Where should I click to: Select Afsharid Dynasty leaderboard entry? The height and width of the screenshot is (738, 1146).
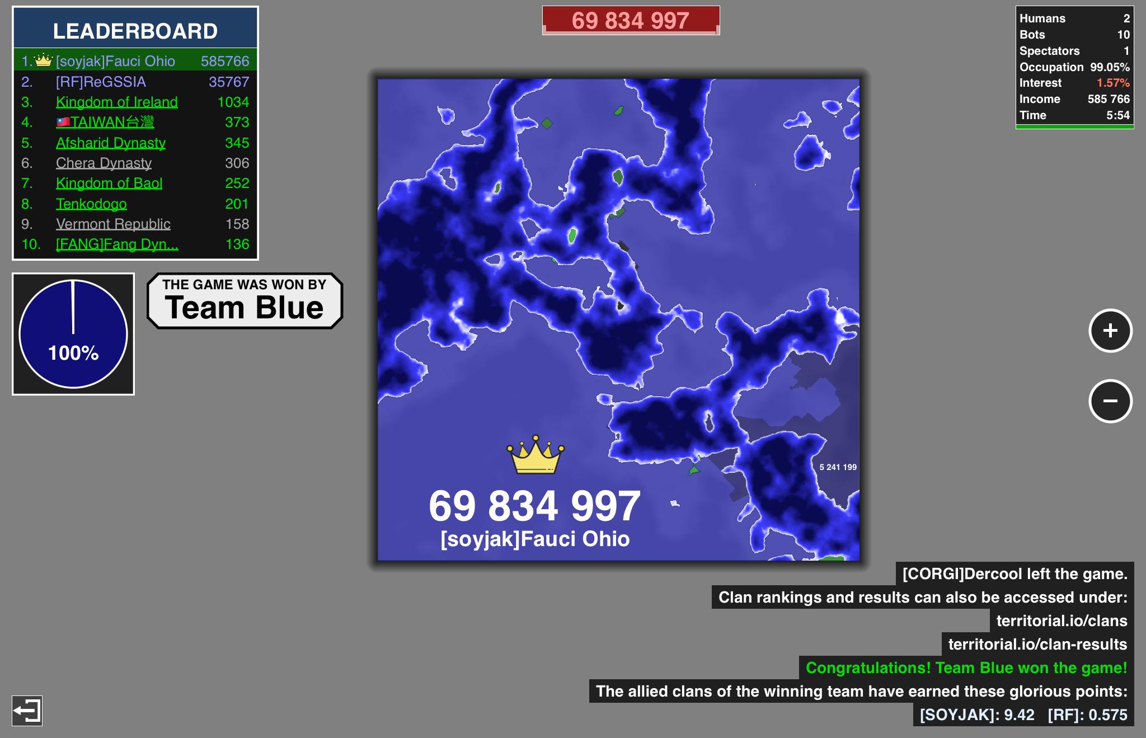point(111,143)
